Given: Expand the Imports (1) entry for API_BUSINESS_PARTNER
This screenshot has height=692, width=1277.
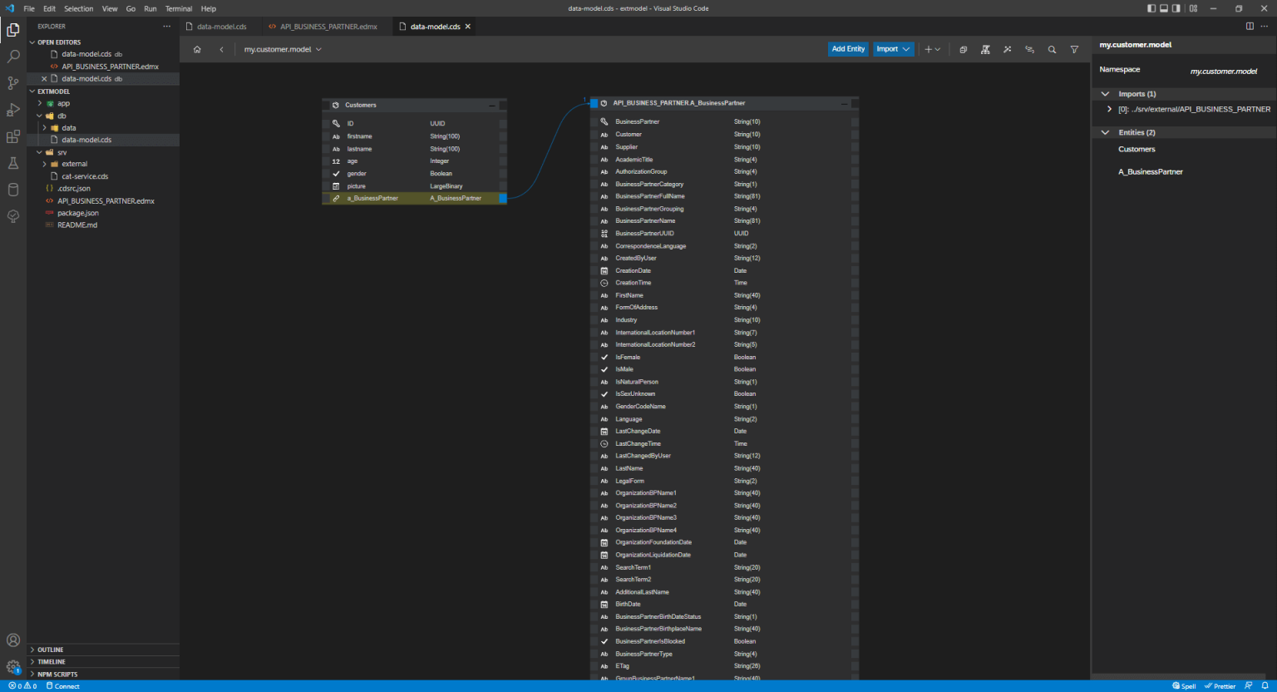Looking at the screenshot, I should tap(1108, 108).
